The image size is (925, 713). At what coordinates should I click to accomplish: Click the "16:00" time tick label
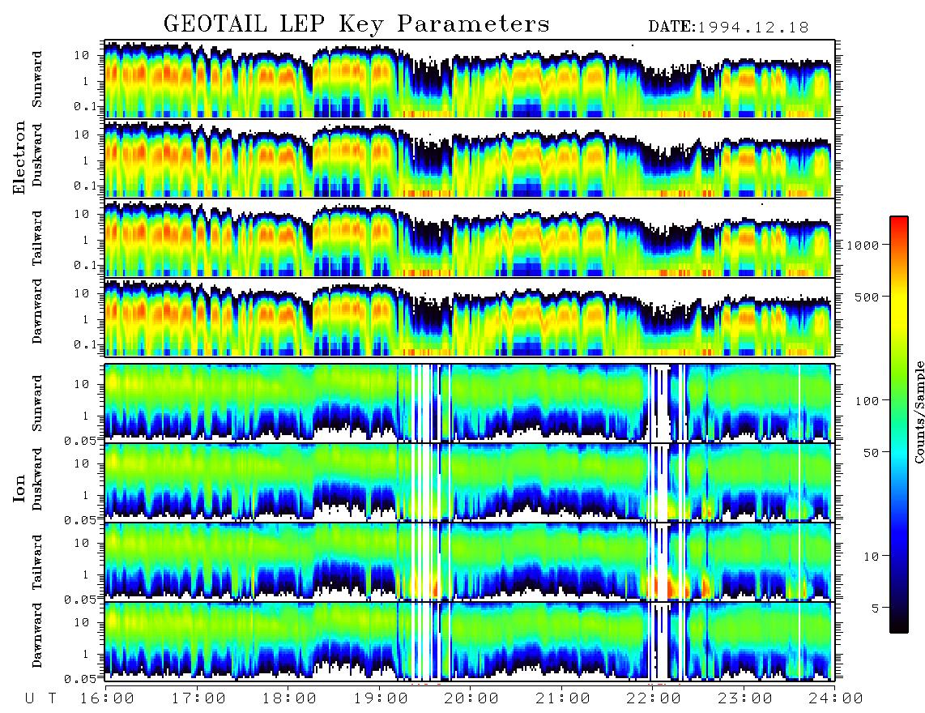pyautogui.click(x=108, y=698)
